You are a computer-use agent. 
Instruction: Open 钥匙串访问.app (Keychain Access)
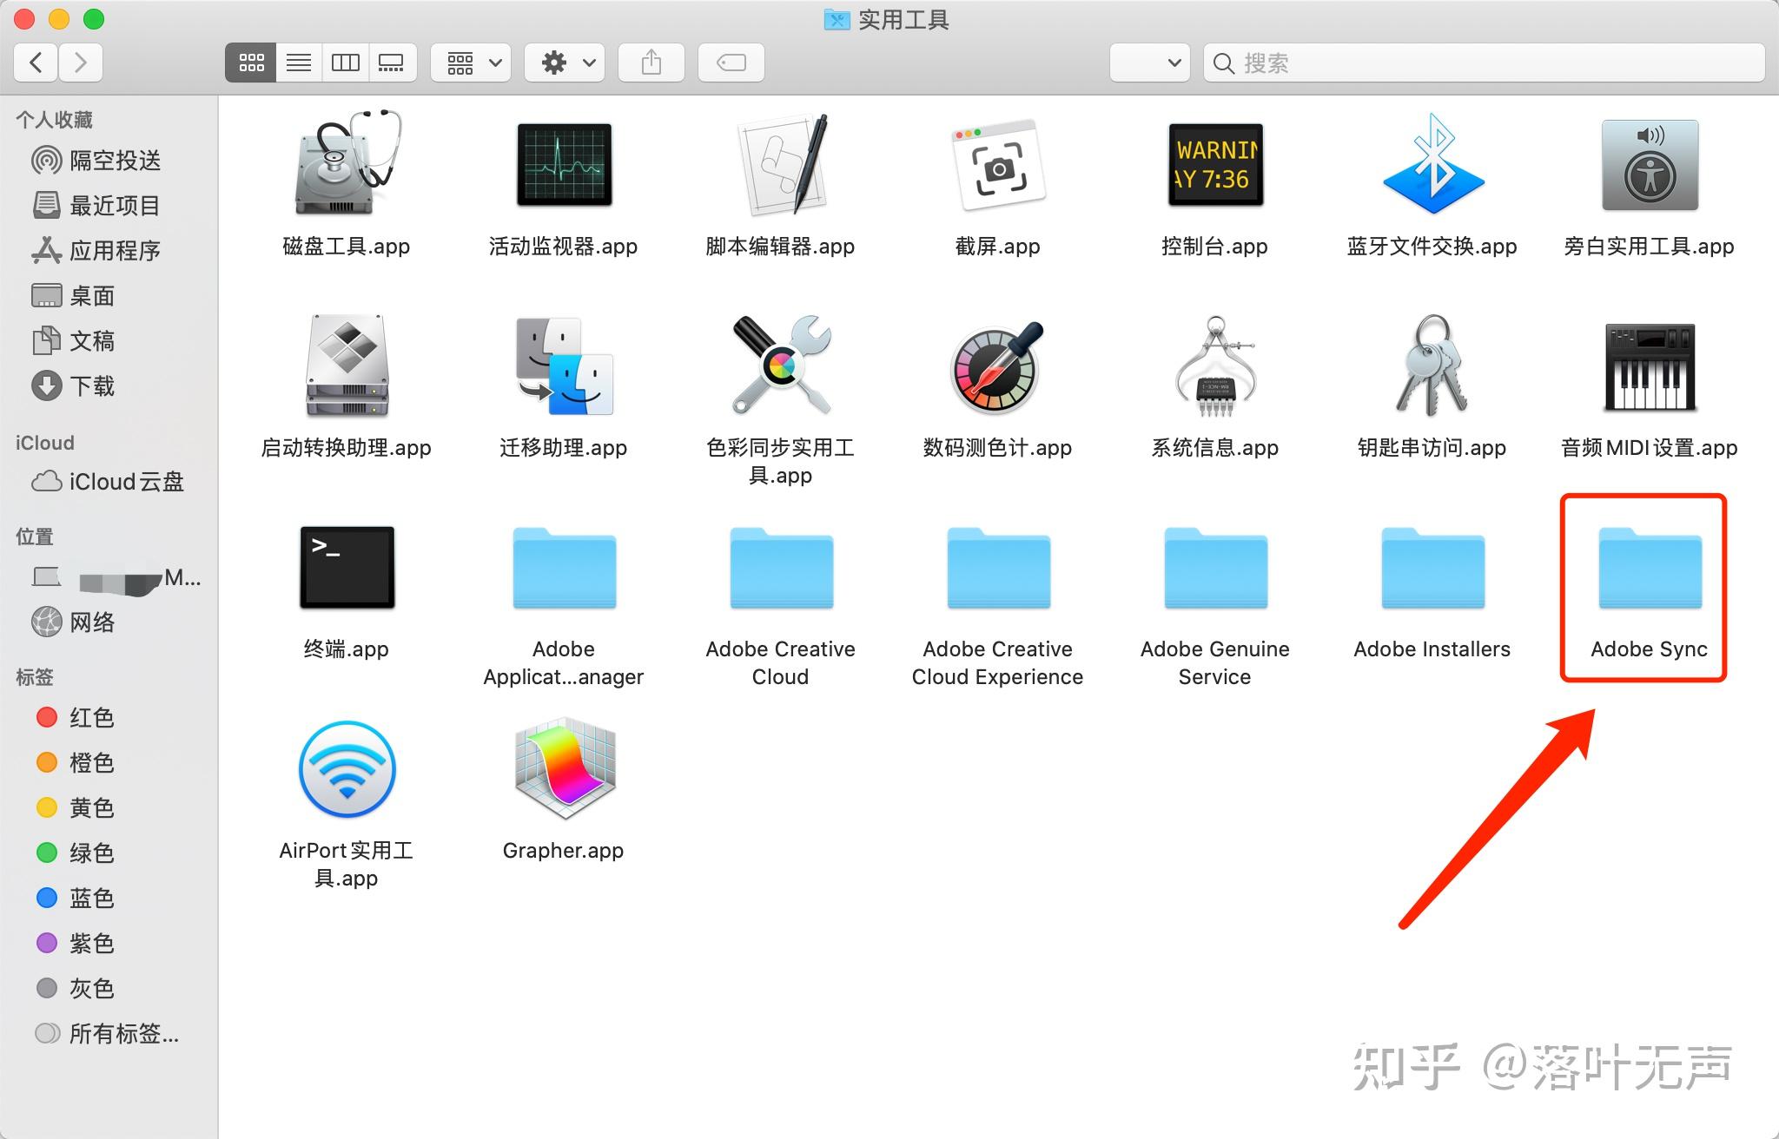click(x=1432, y=366)
